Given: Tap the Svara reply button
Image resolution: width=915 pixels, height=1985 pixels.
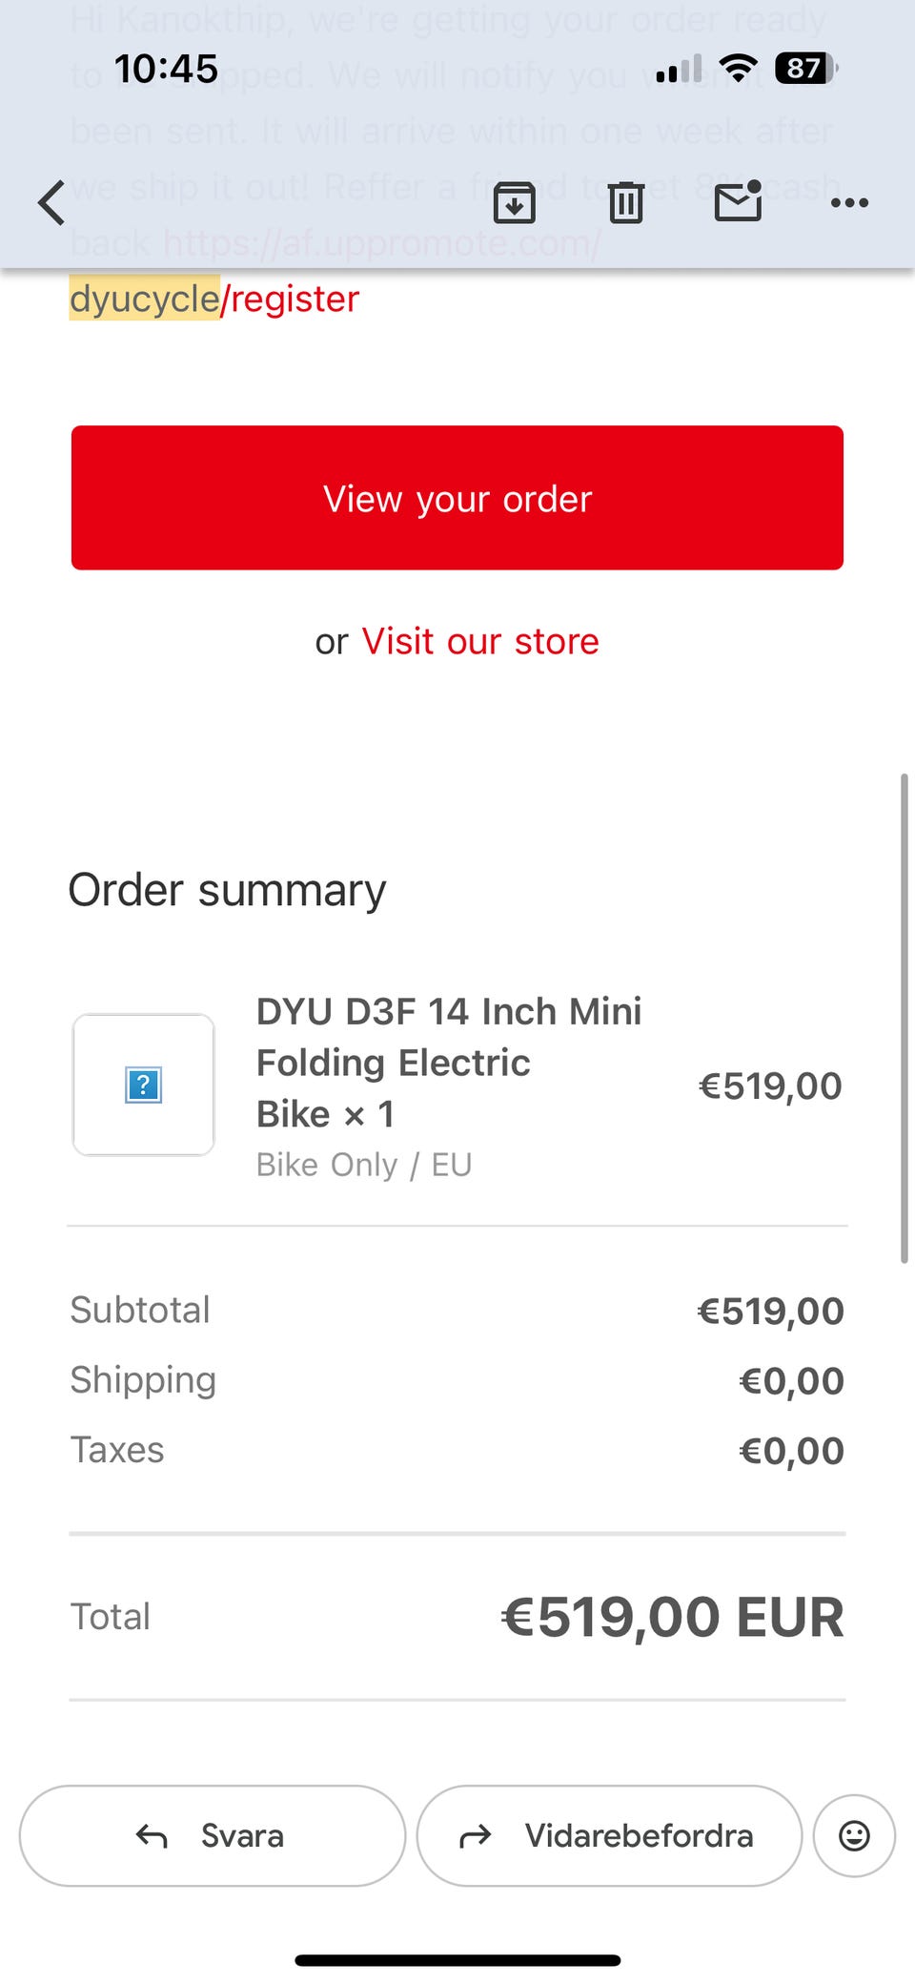Looking at the screenshot, I should point(212,1835).
